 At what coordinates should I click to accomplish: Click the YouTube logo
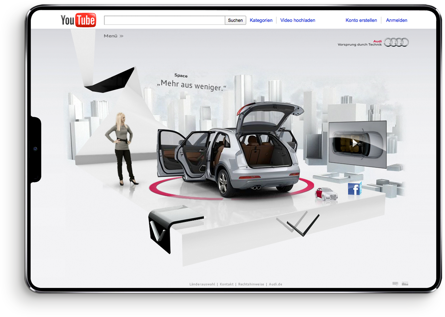[x=78, y=20]
